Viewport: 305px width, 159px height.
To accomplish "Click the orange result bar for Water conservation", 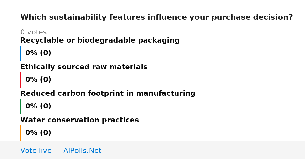I will [20, 133].
